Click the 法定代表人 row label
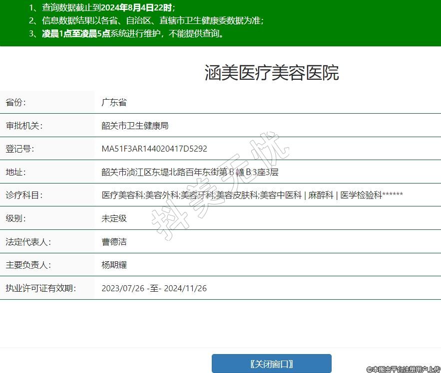Viewport: 441px width, 373px height. (x=28, y=242)
